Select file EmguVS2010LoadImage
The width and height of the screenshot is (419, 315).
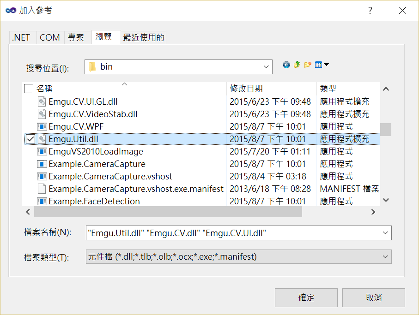[96, 151]
